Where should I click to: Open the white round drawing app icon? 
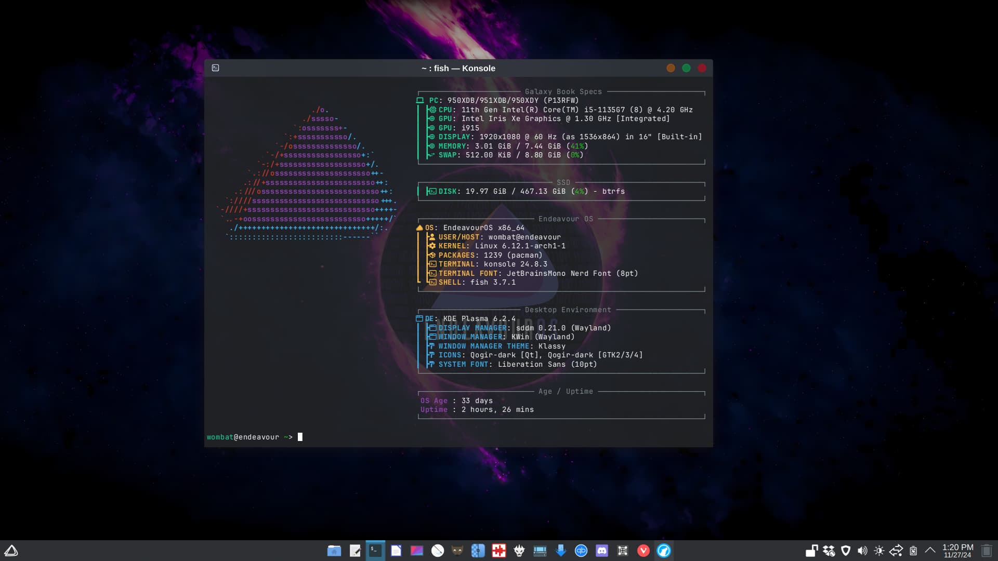point(438,551)
